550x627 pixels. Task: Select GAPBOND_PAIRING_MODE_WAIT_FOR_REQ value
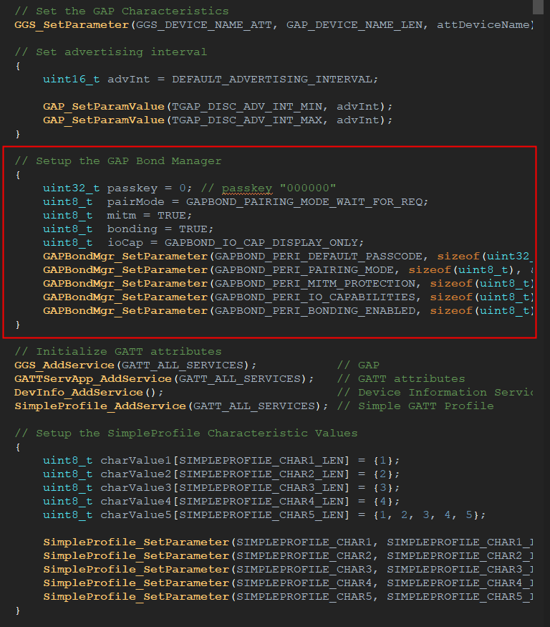click(307, 202)
